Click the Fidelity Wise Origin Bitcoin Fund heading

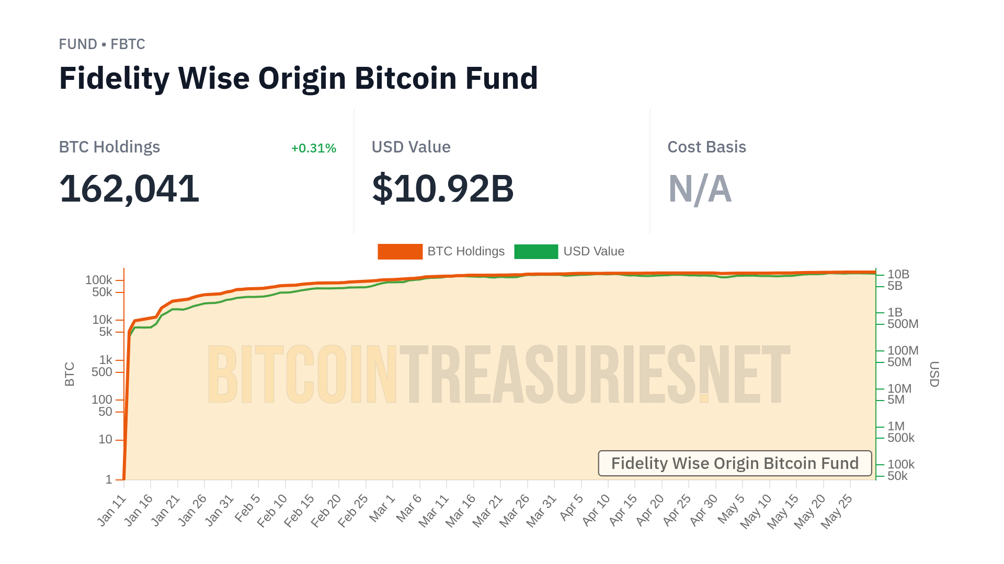[x=299, y=78]
